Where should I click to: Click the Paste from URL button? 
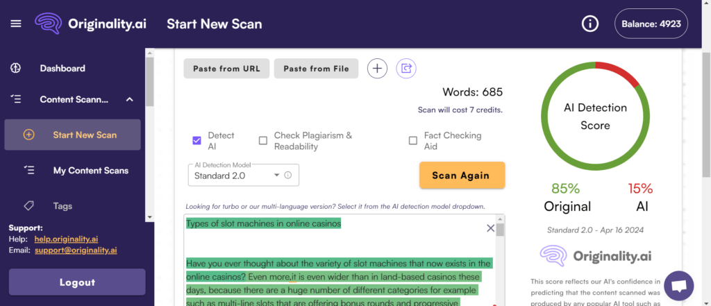coord(227,69)
